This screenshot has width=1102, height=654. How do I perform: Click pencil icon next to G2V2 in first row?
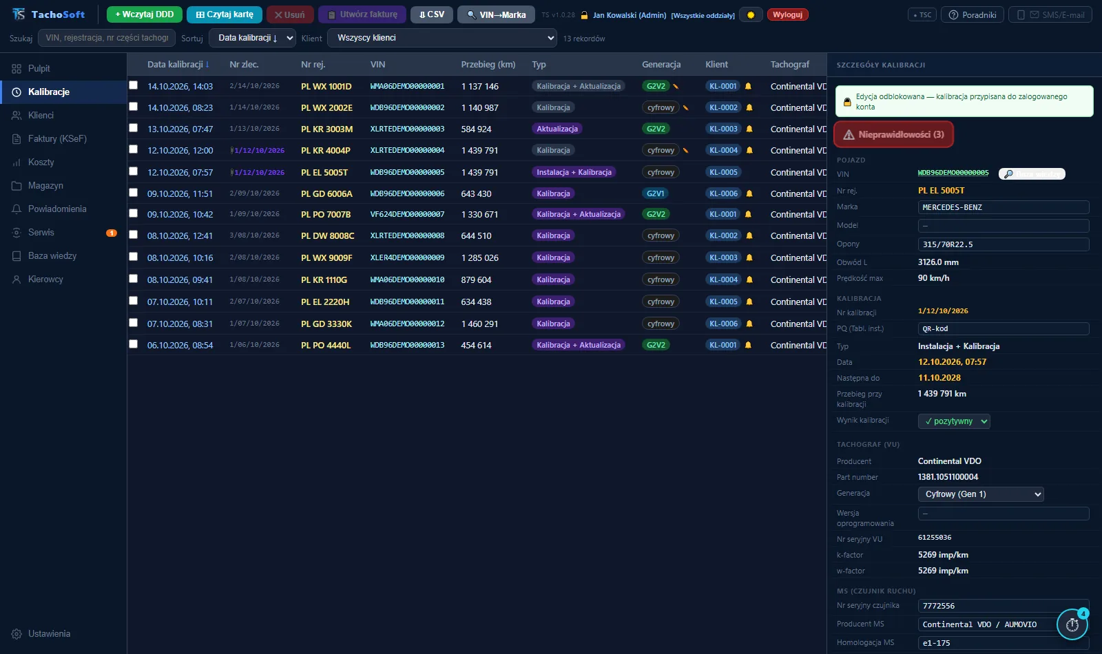click(676, 86)
